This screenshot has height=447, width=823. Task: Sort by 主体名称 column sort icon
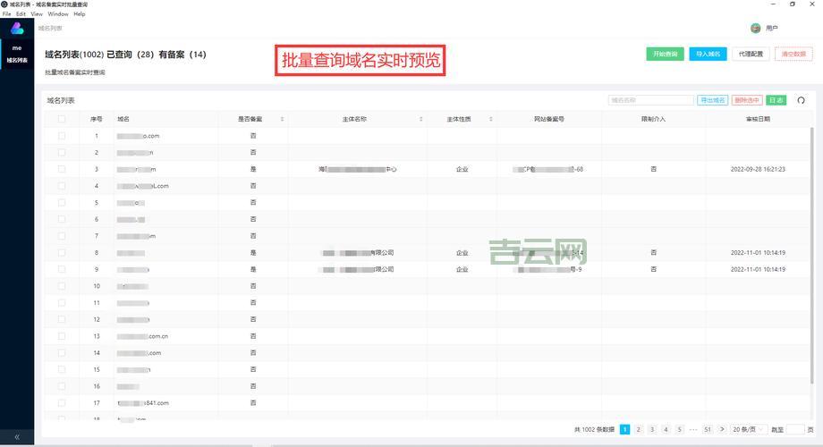(421, 119)
